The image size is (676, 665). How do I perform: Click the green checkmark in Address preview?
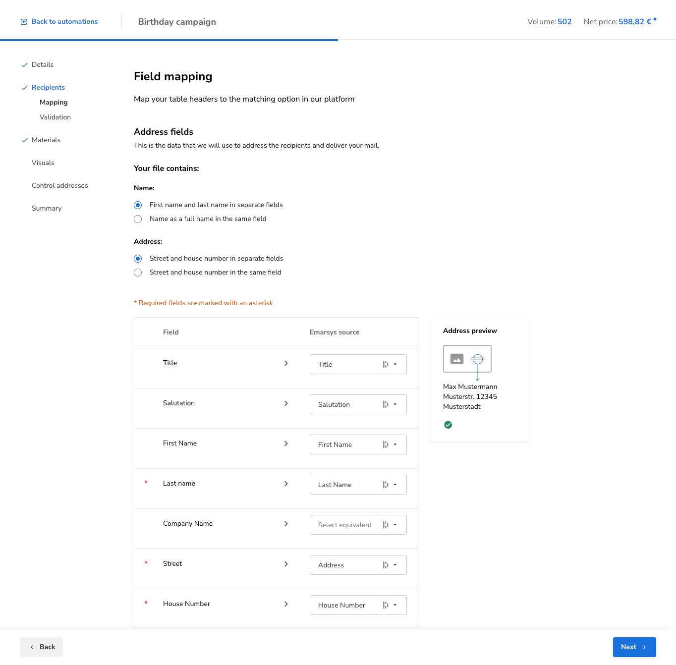[x=448, y=425]
